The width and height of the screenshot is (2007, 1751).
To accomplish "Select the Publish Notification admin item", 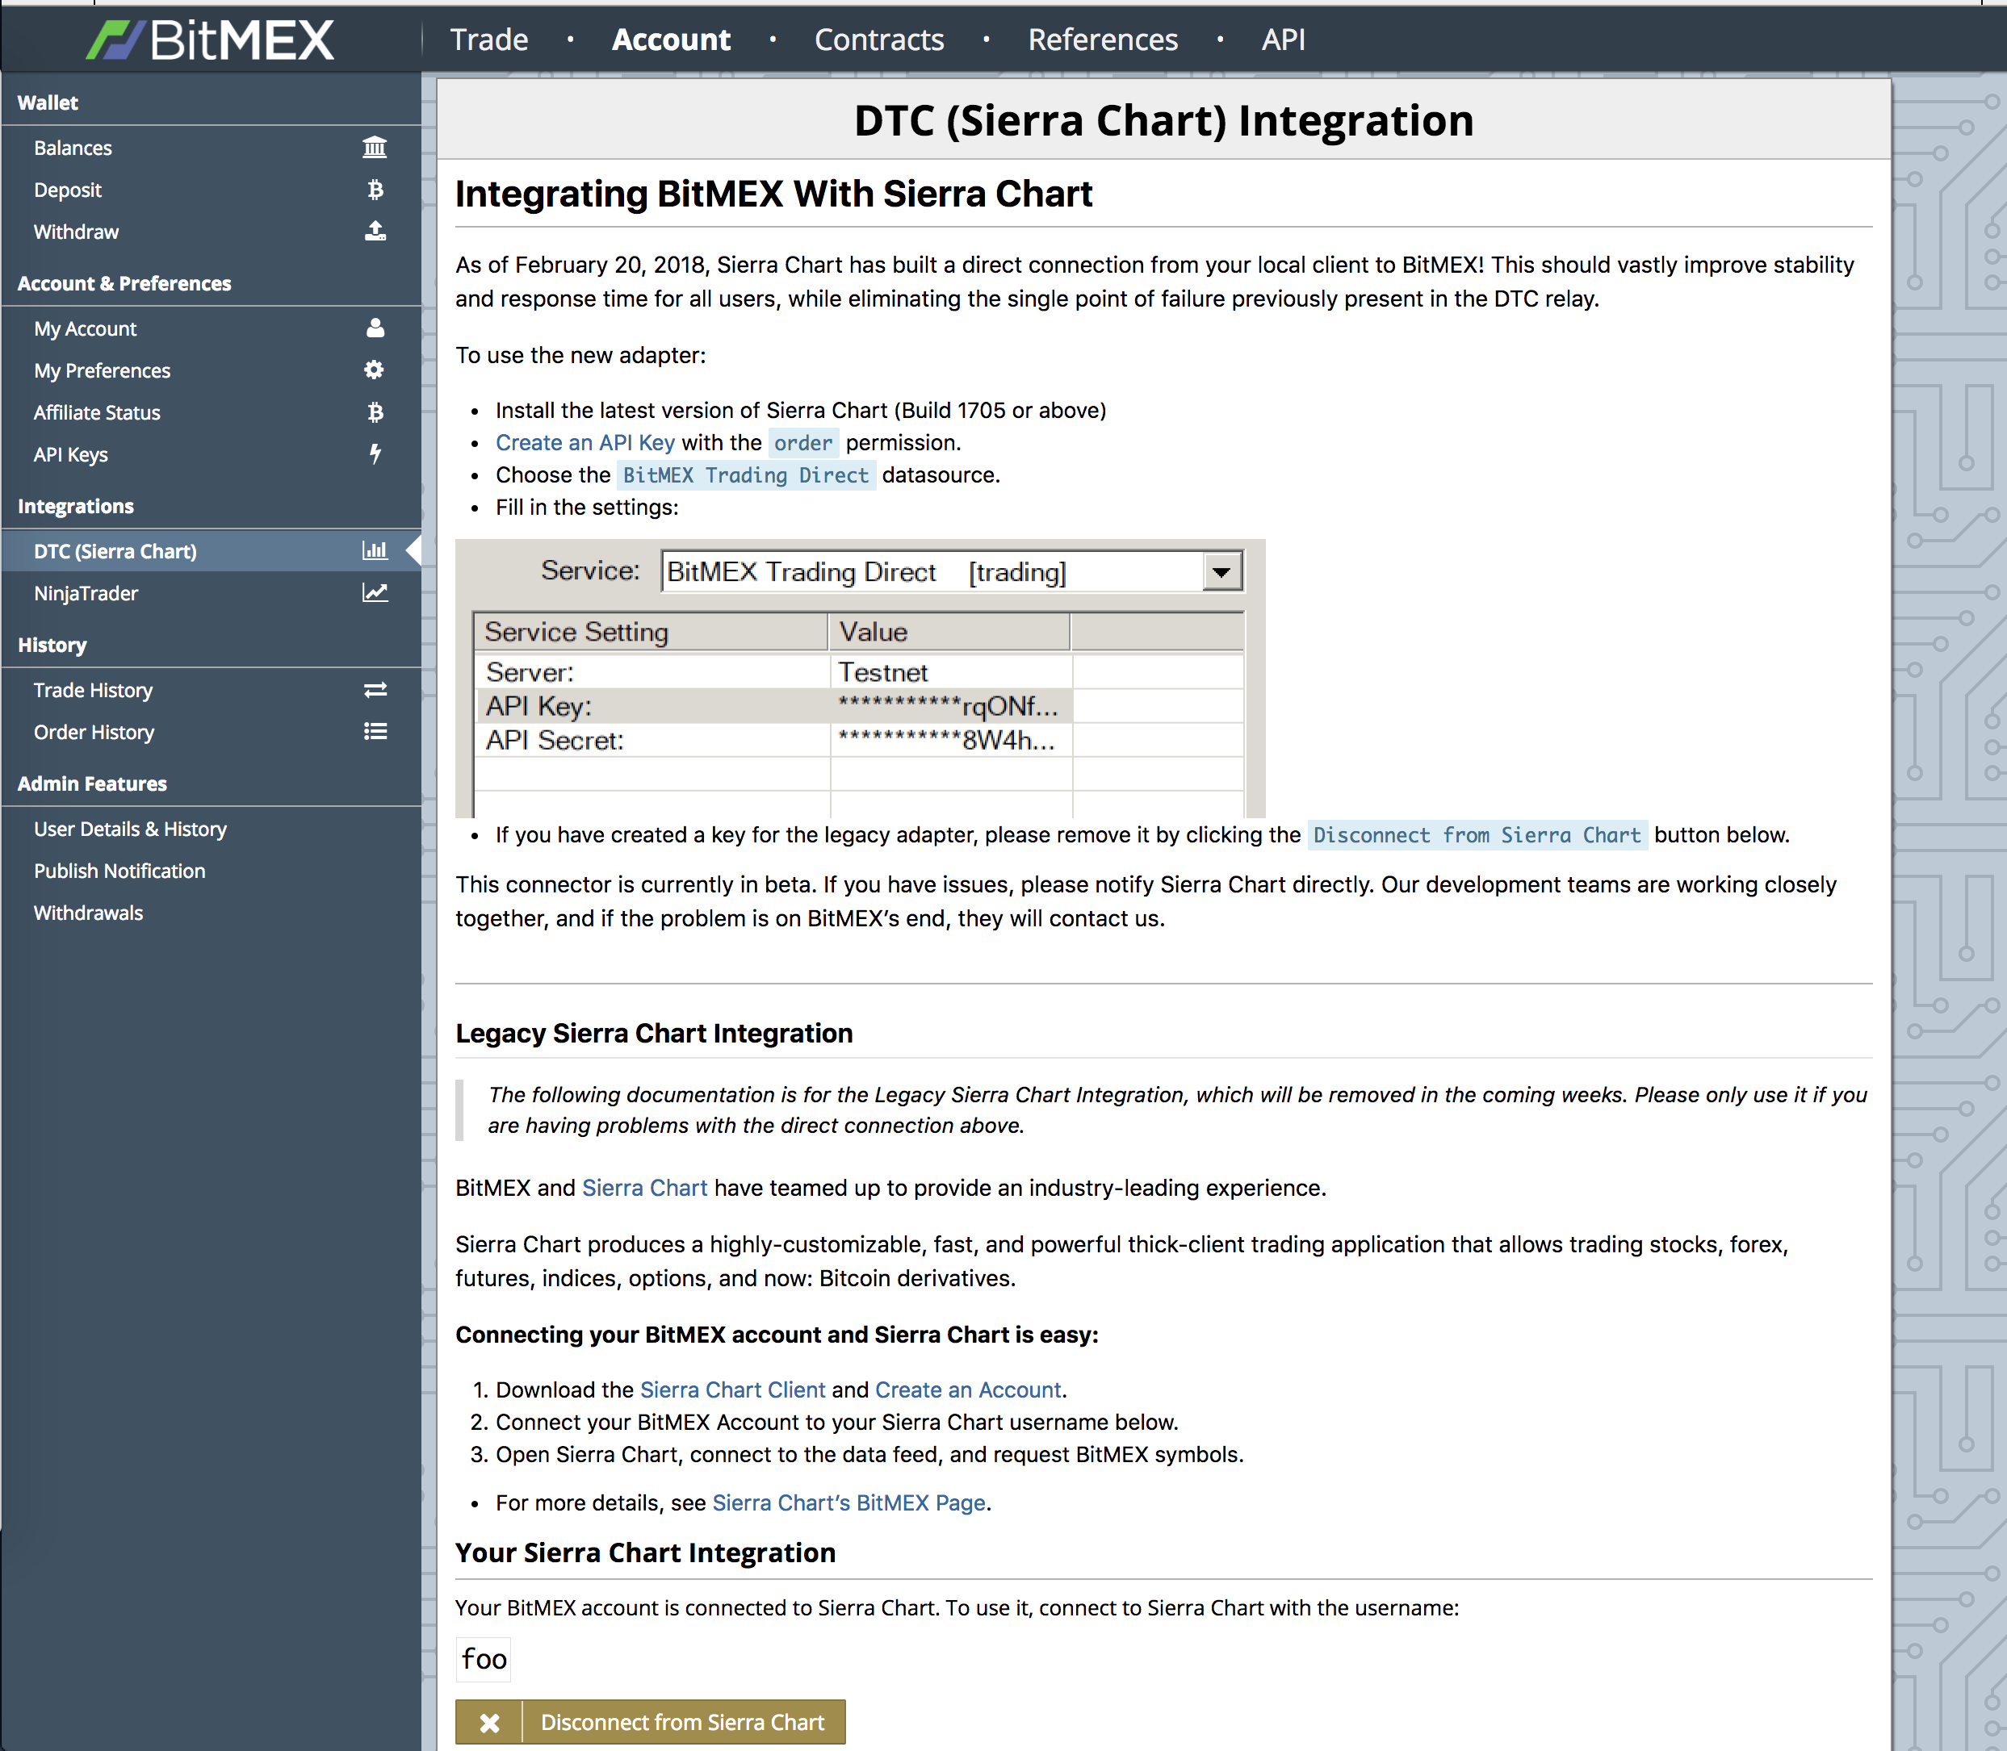I will pyautogui.click(x=119, y=871).
